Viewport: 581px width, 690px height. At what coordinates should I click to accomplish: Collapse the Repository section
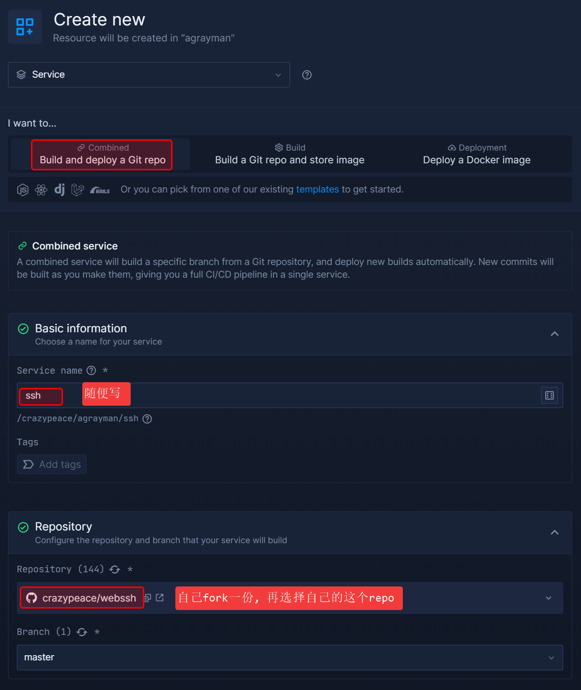554,532
